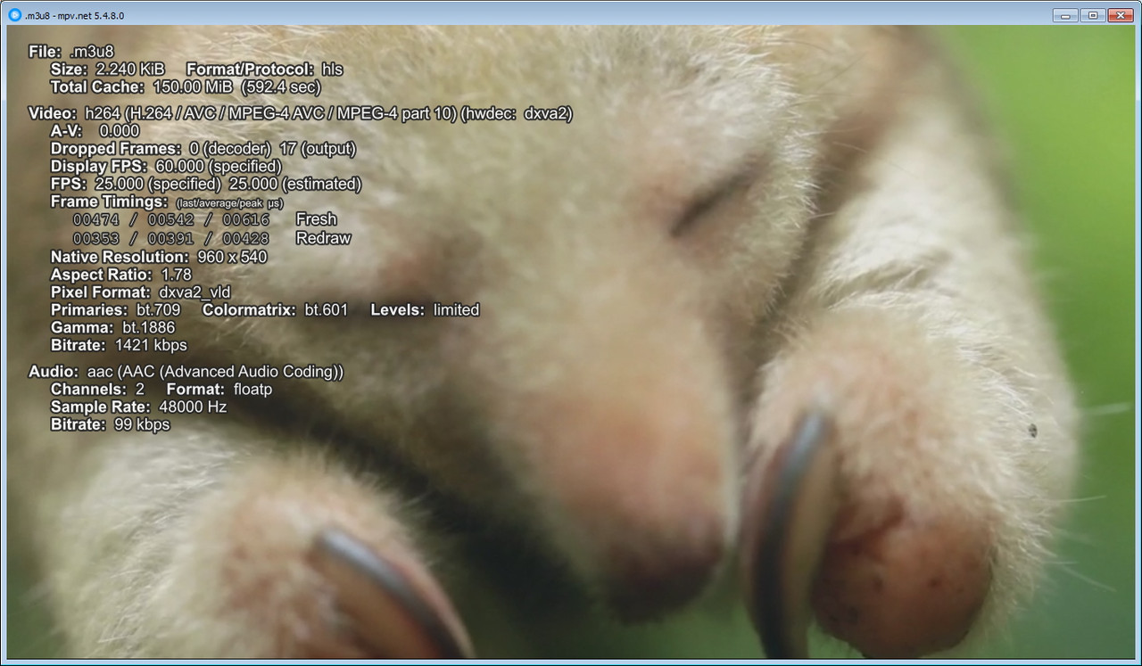Viewport: 1142px width, 666px height.
Task: Click the 'File: .m3u8' stats line
Action: (x=71, y=52)
